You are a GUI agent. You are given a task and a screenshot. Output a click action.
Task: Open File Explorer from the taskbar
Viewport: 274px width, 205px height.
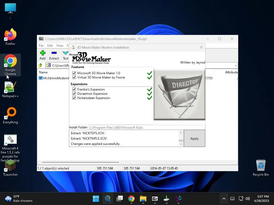[143, 199]
